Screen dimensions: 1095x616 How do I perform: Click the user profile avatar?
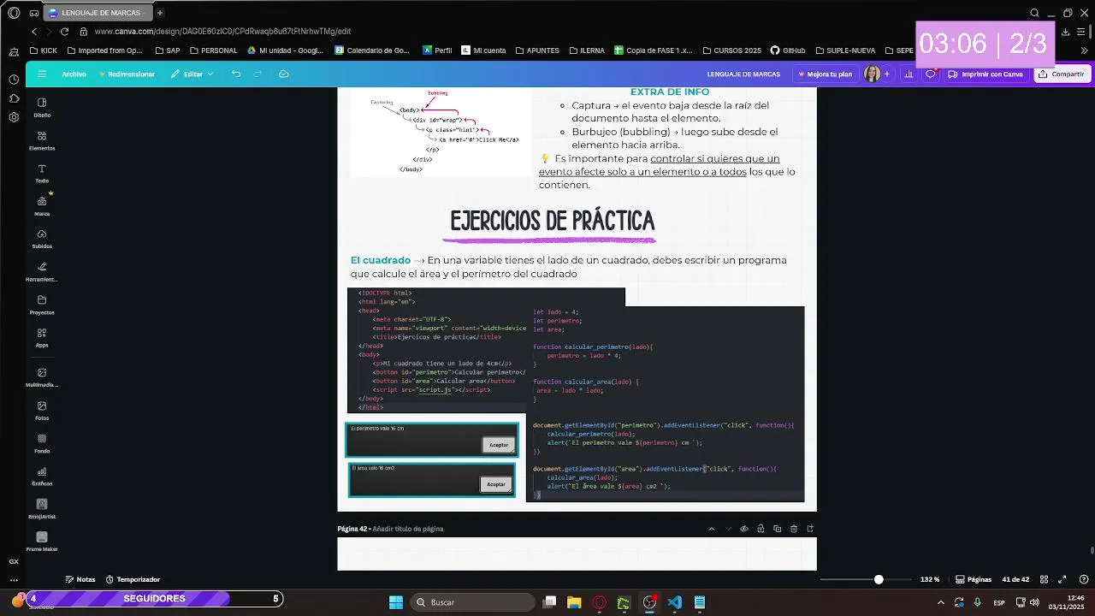click(x=872, y=74)
